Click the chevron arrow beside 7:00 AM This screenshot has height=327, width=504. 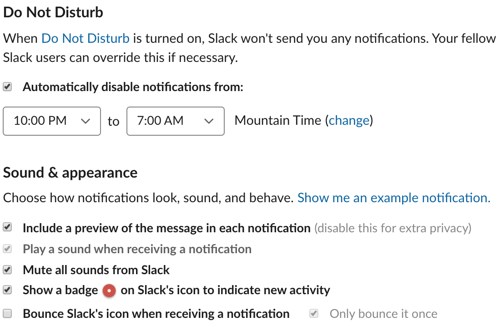pos(209,121)
